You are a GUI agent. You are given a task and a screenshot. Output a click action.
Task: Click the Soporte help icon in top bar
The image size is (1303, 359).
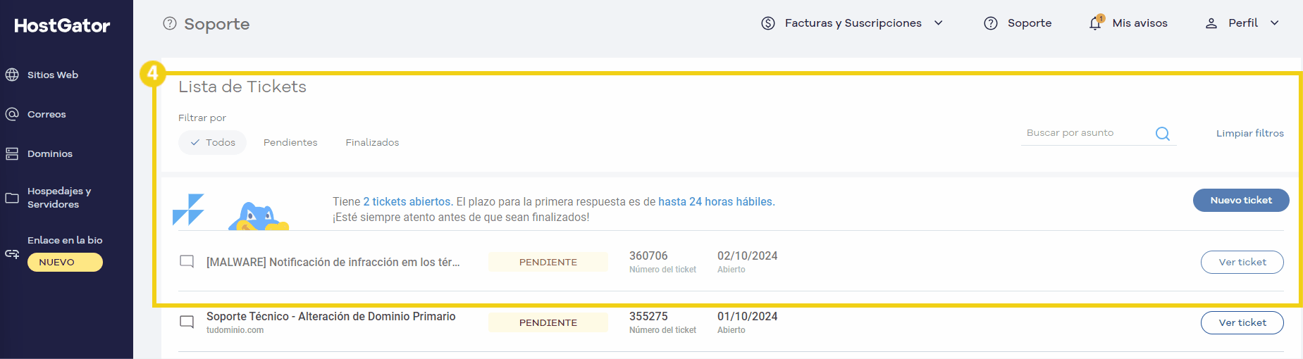coord(991,23)
